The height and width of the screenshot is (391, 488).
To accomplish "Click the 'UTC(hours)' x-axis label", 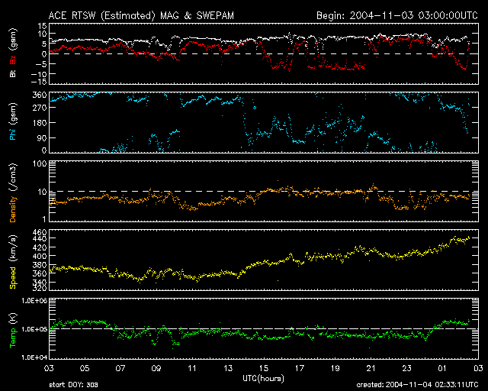I will [263, 378].
